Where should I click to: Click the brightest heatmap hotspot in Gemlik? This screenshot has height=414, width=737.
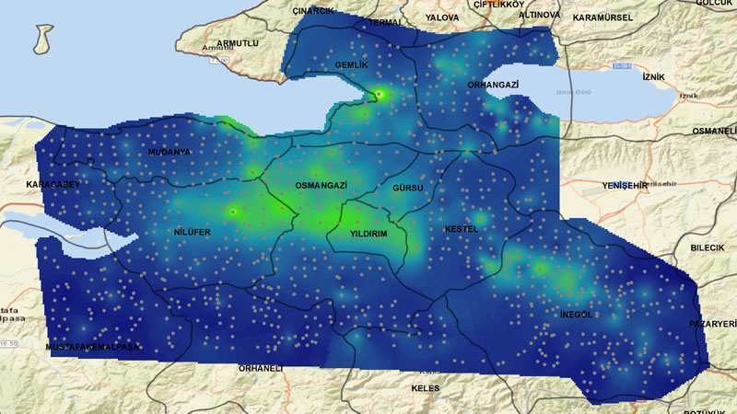click(379, 93)
